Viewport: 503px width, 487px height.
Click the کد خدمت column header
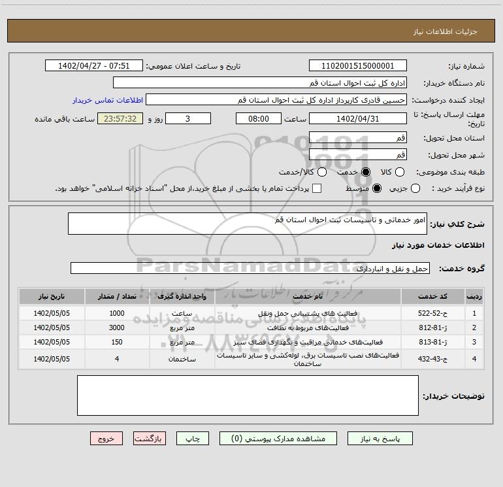point(432,296)
